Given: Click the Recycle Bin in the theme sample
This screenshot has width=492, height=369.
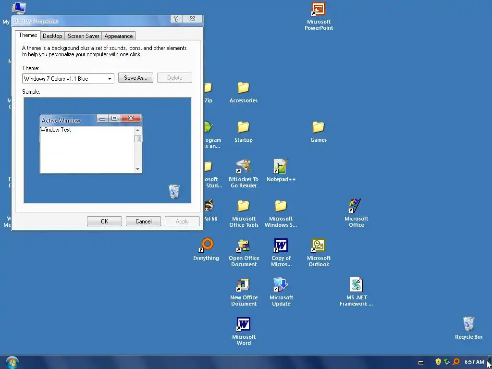Looking at the screenshot, I should click(x=174, y=191).
